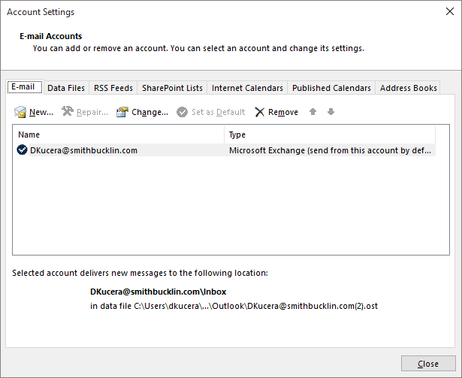462x378 pixels.
Task: Click the 'You can add or remove an account' description
Action: pos(198,48)
